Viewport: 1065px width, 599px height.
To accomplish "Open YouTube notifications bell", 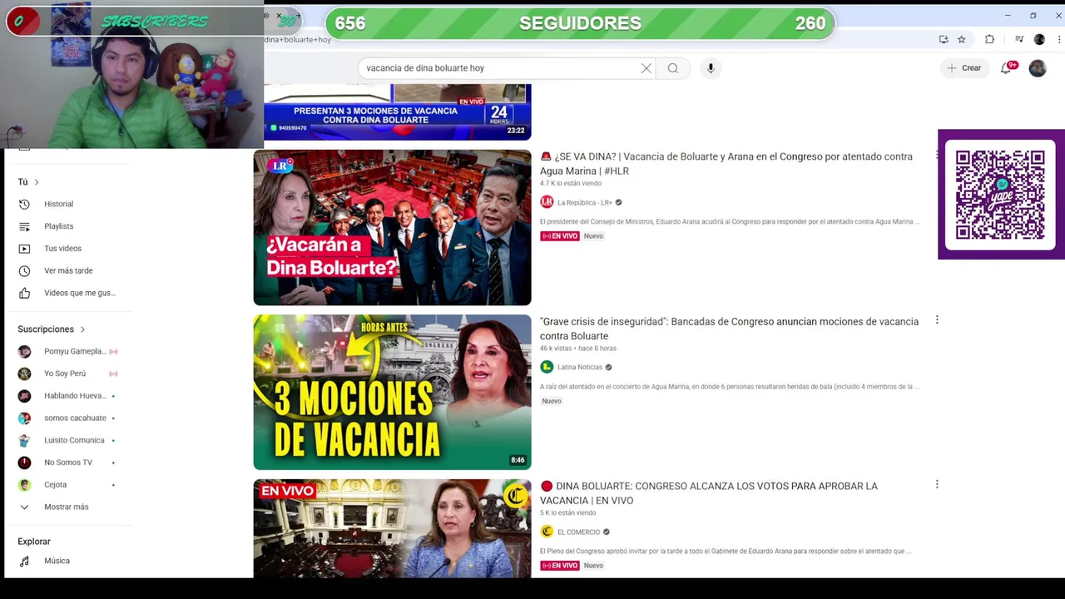I will pos(1006,68).
